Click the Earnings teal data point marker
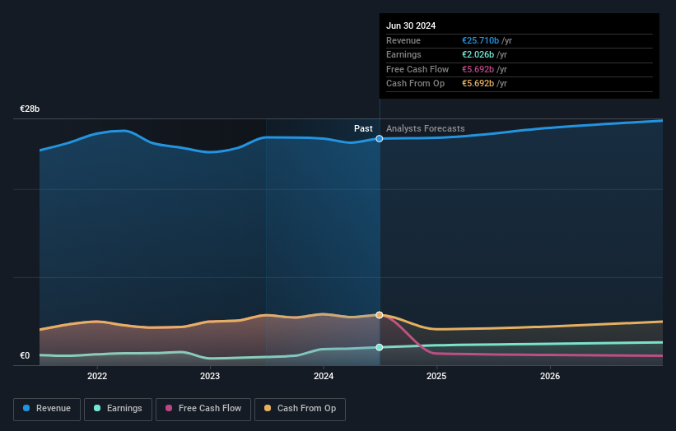The image size is (676, 431). pyautogui.click(x=380, y=347)
